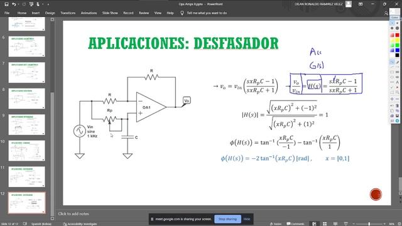Open the Record tab
The width and height of the screenshot is (402, 226).
(x=128, y=13)
